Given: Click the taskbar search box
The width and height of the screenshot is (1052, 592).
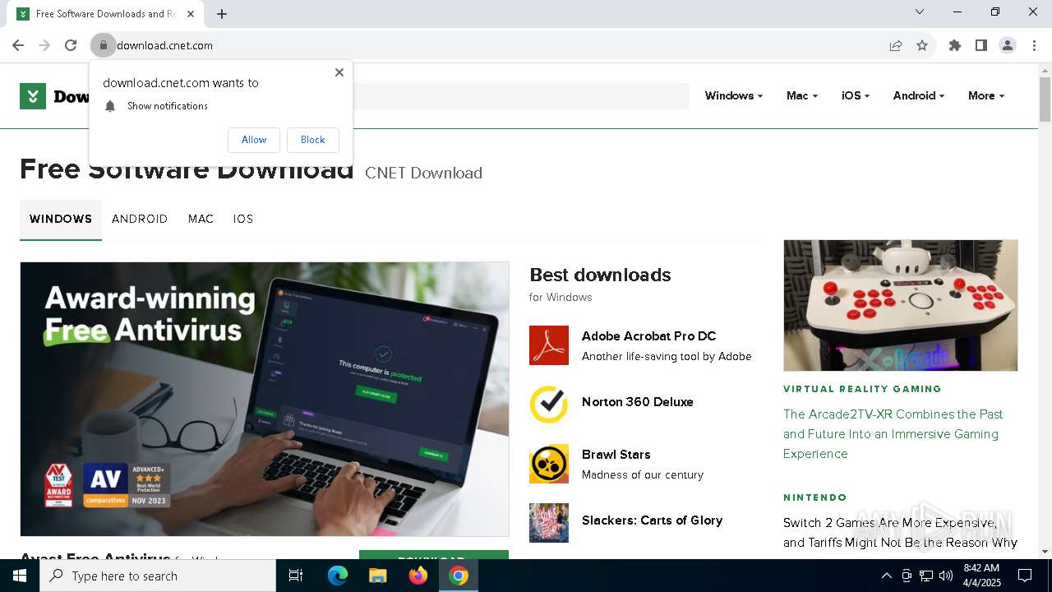Looking at the screenshot, I should point(158,576).
